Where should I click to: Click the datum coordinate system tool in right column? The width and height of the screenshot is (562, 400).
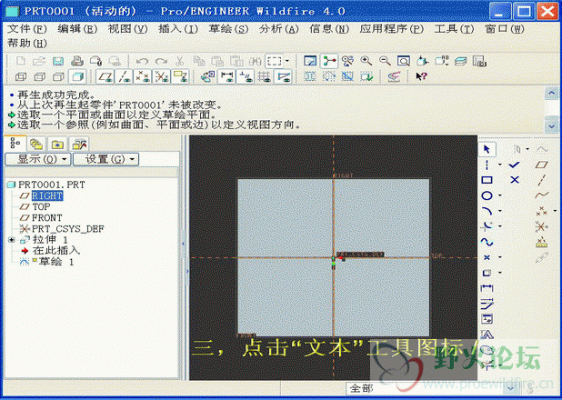pyautogui.click(x=542, y=226)
